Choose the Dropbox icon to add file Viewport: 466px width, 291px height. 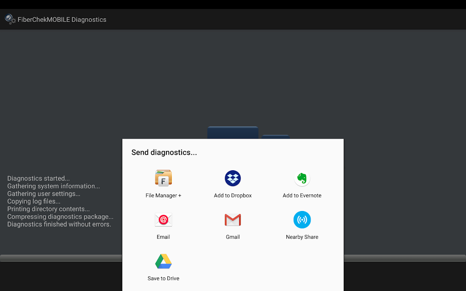pos(233,178)
